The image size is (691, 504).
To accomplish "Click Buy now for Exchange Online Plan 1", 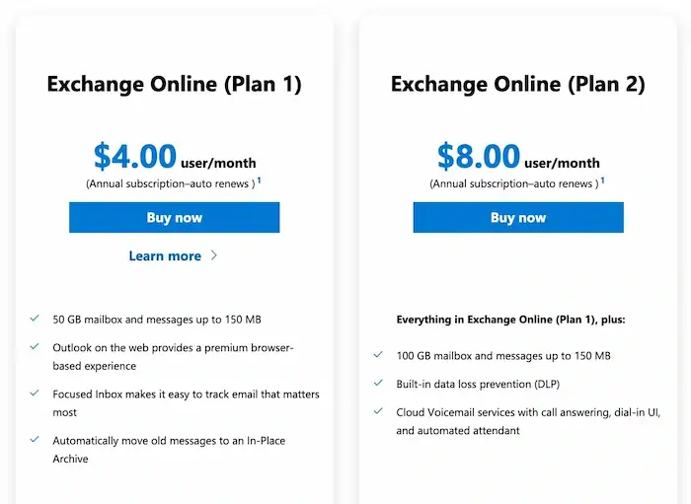I will click(174, 218).
